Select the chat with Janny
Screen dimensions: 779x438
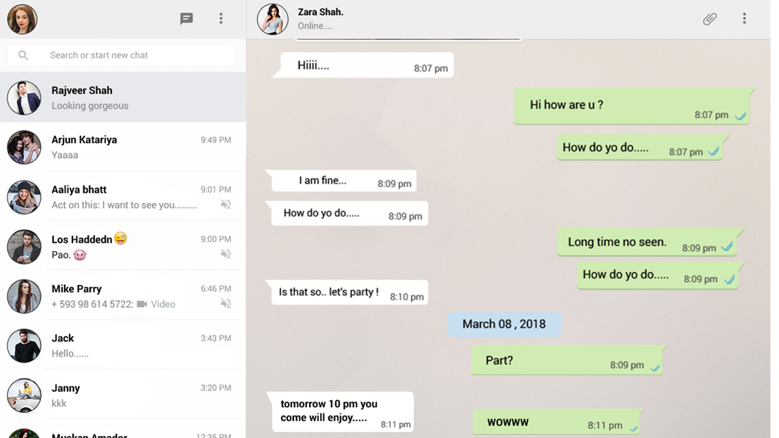click(x=123, y=395)
